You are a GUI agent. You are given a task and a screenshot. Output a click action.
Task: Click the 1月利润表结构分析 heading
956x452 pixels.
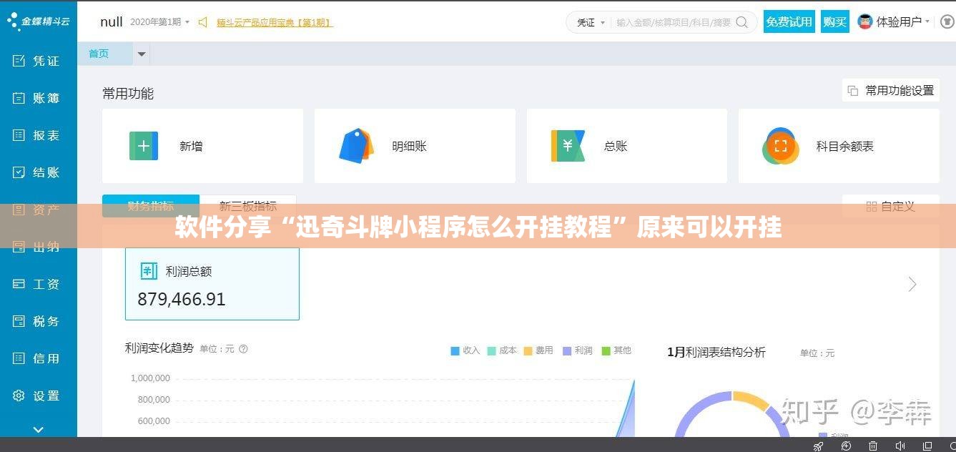(x=716, y=352)
